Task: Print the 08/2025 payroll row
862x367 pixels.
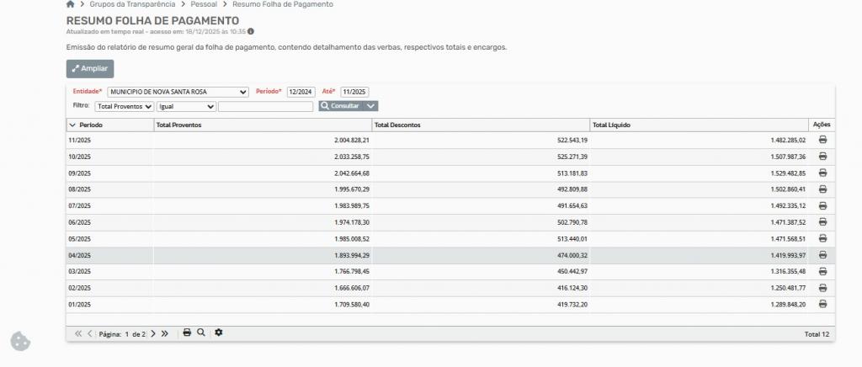Action: [822, 189]
